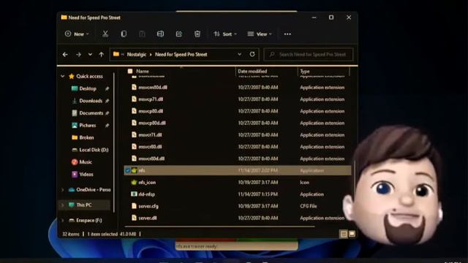Select the msvcm80d.dll file
Viewport: 468px width, 263px height.
[x=153, y=88]
